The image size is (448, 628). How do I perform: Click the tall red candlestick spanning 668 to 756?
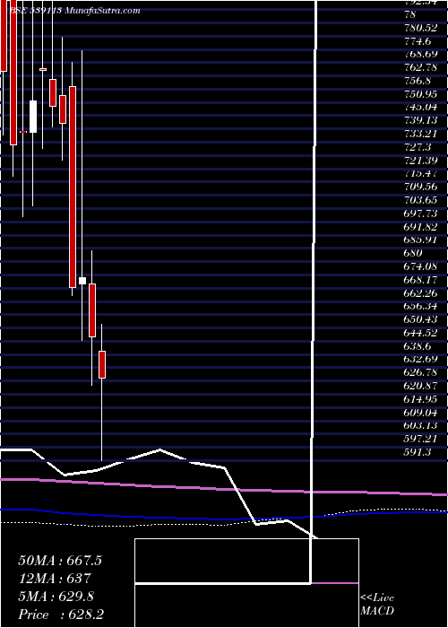click(x=73, y=187)
